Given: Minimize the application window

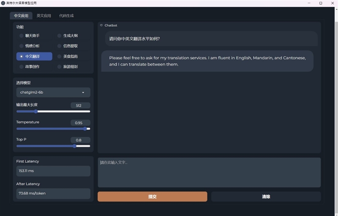Looking at the screenshot, I should pos(309,3).
